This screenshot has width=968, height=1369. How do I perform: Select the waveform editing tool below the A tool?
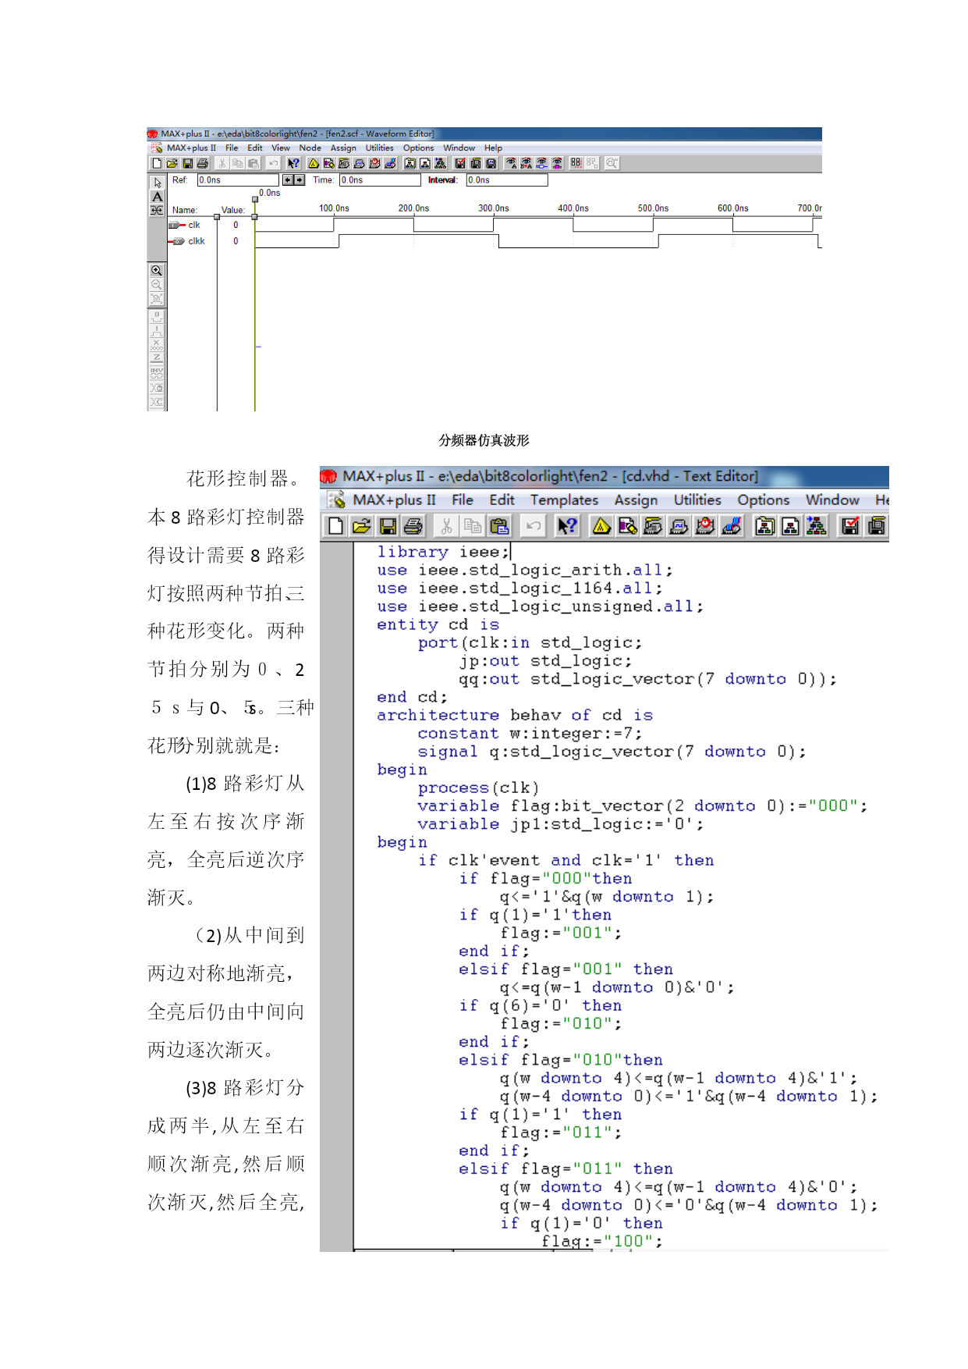(158, 211)
